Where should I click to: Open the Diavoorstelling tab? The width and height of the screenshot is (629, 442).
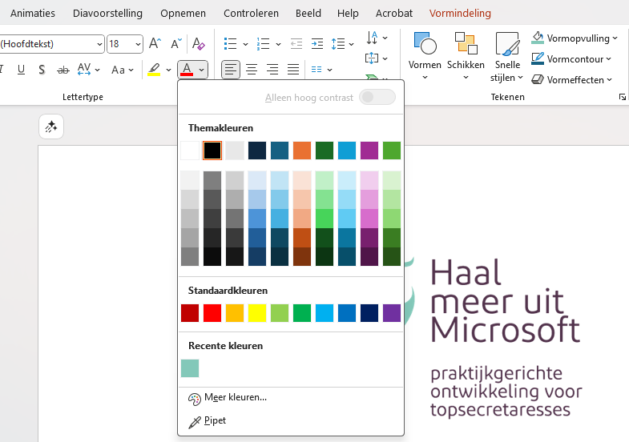(x=107, y=14)
